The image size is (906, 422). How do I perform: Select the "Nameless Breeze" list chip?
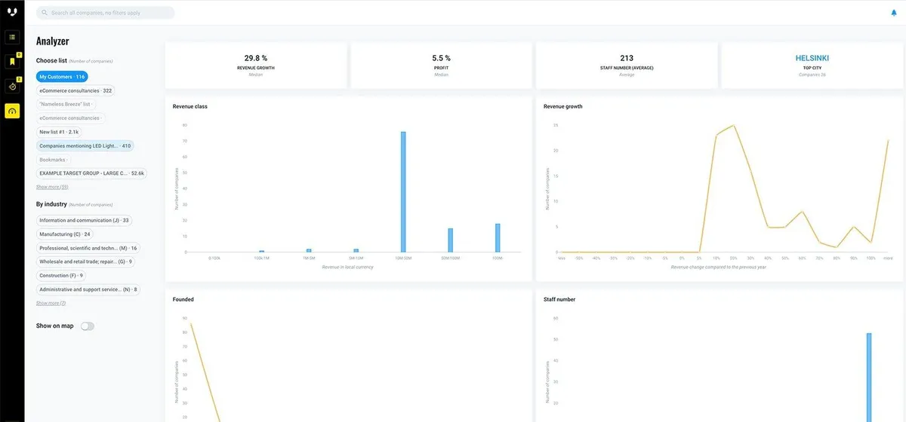67,104
